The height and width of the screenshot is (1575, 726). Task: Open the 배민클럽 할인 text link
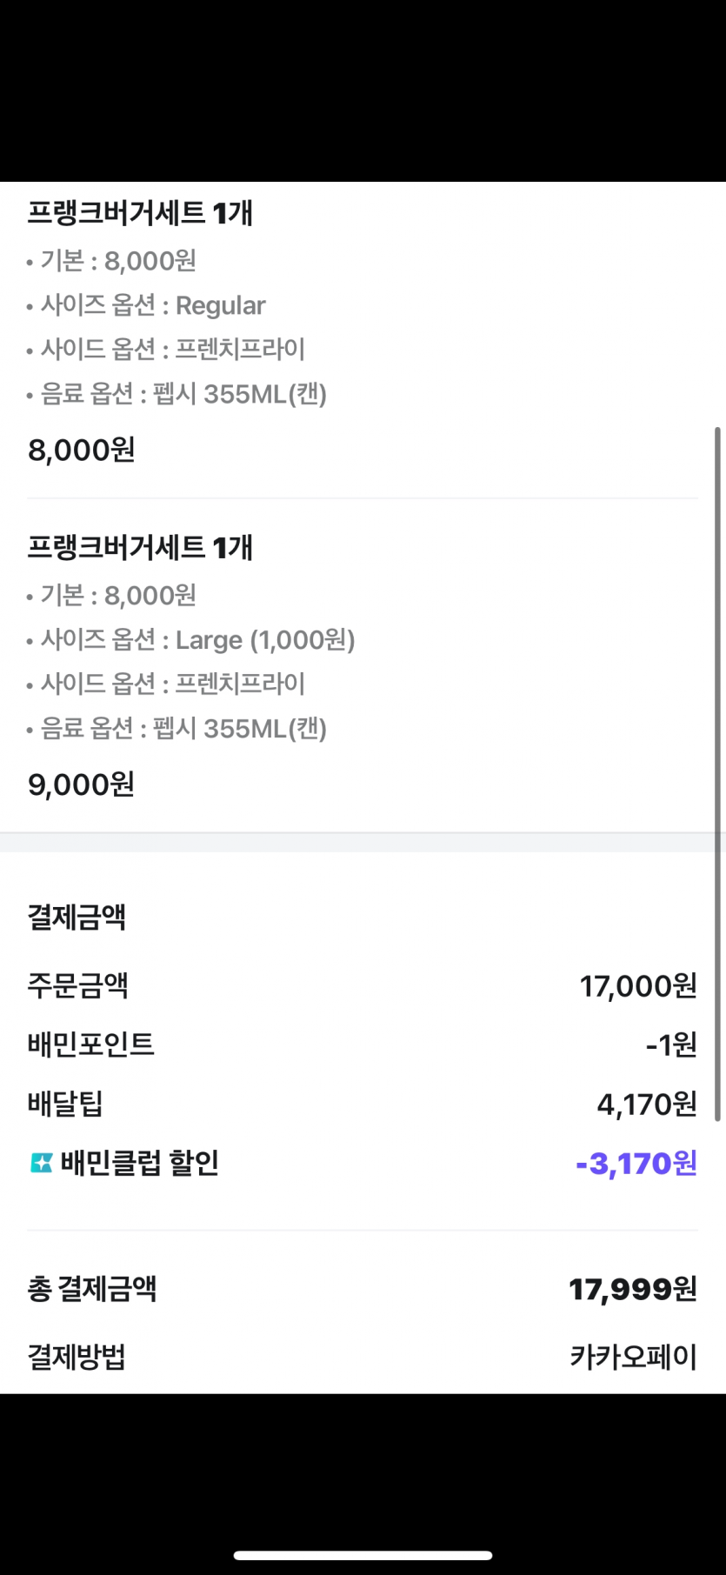(x=139, y=1163)
